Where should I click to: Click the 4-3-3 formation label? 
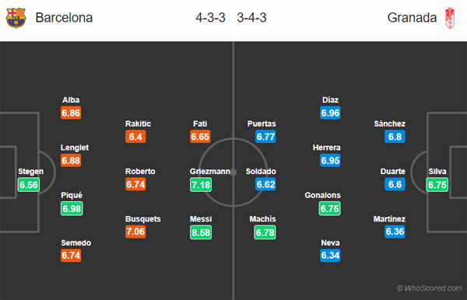(211, 18)
